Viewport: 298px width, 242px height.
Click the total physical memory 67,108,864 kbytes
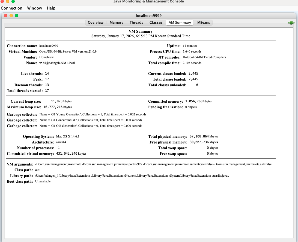tap(204, 136)
